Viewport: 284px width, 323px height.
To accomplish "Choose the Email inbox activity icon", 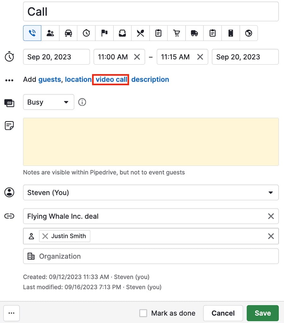I will coord(122,33).
